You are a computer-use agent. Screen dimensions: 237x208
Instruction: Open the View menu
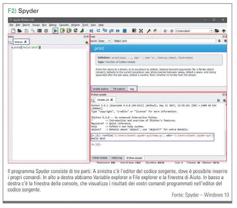(x=93, y=25)
